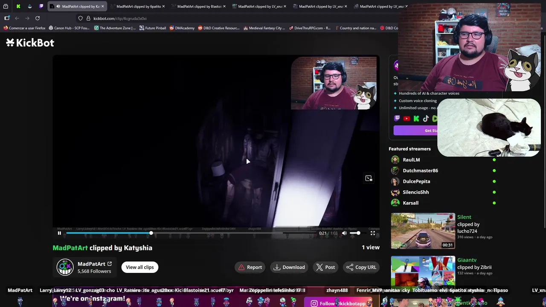The height and width of the screenshot is (307, 546).
Task: Open the KickBot logo home link
Action: [30, 43]
